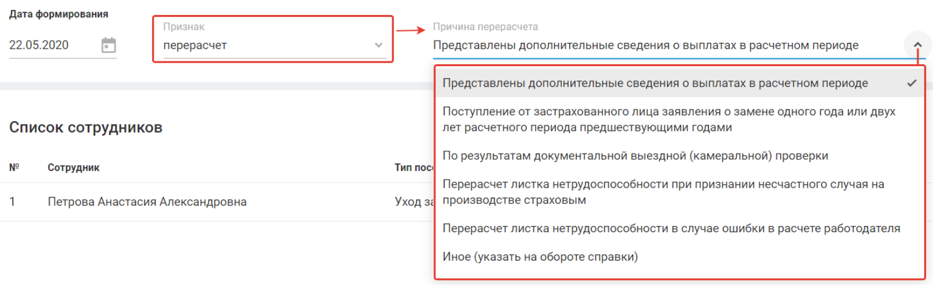Click the № column header
The image size is (933, 285).
[x=15, y=167]
